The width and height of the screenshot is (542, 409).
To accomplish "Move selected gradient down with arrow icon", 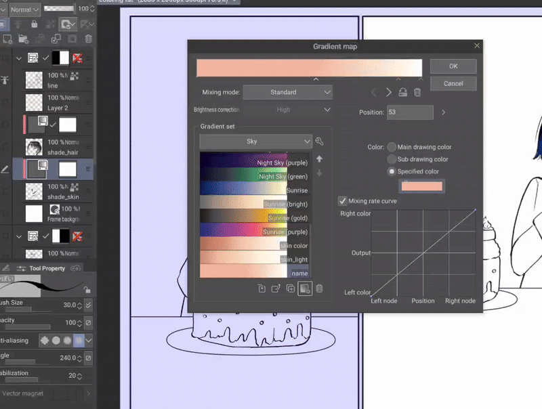I will tap(319, 173).
